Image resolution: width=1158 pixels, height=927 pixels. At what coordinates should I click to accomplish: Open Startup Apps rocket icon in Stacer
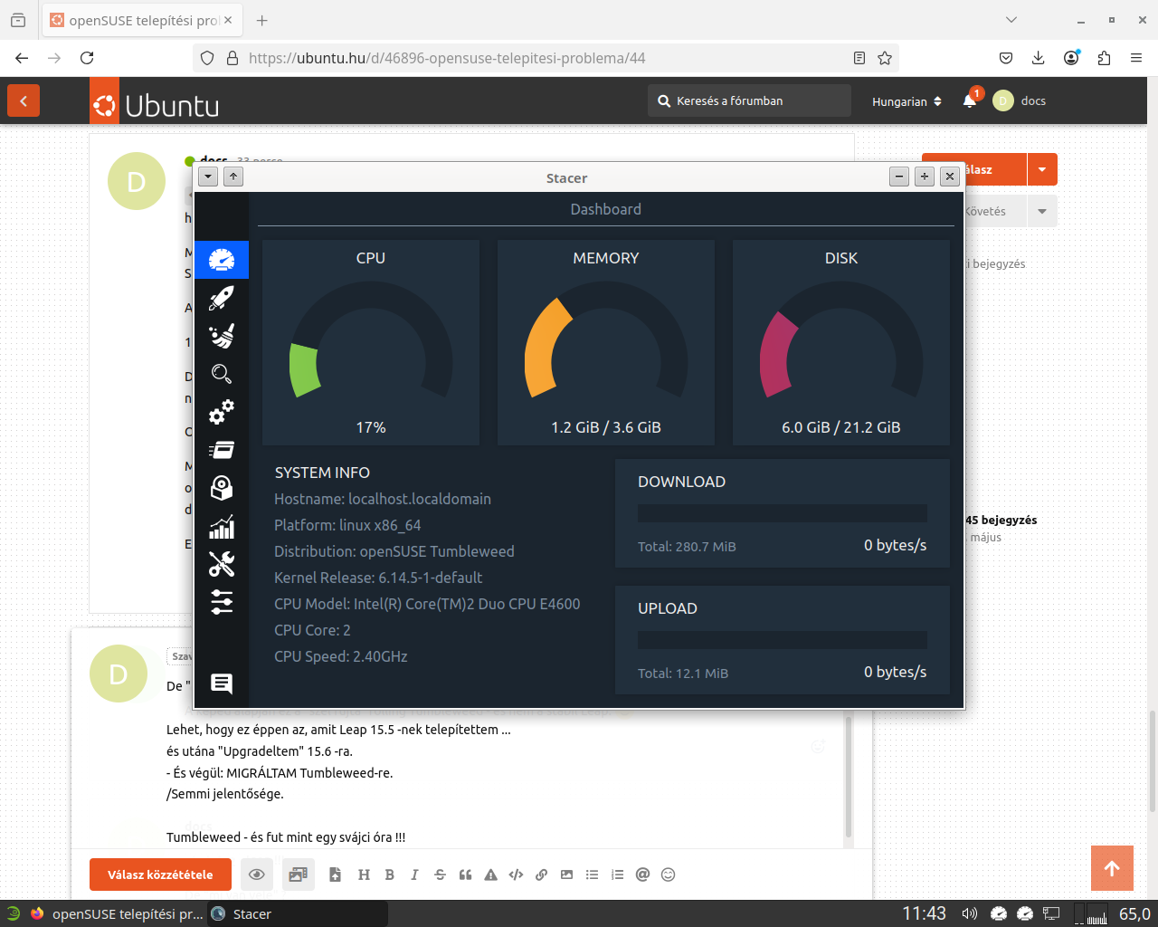click(x=222, y=298)
